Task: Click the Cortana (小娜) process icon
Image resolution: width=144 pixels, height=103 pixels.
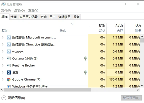Action: point(9,58)
